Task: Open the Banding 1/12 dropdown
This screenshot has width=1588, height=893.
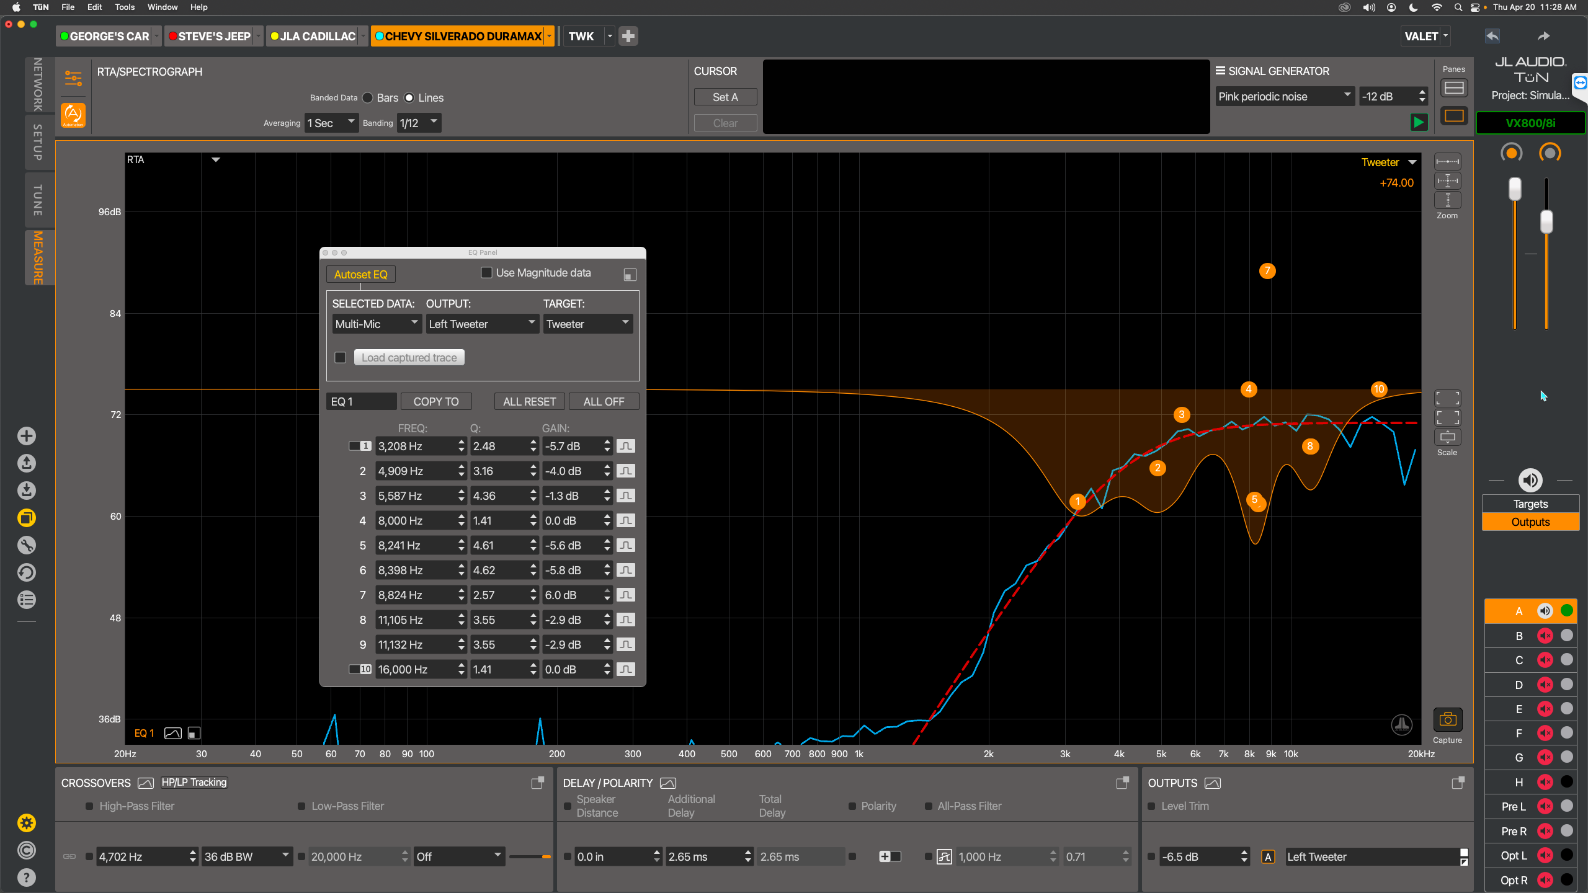Action: pos(419,123)
